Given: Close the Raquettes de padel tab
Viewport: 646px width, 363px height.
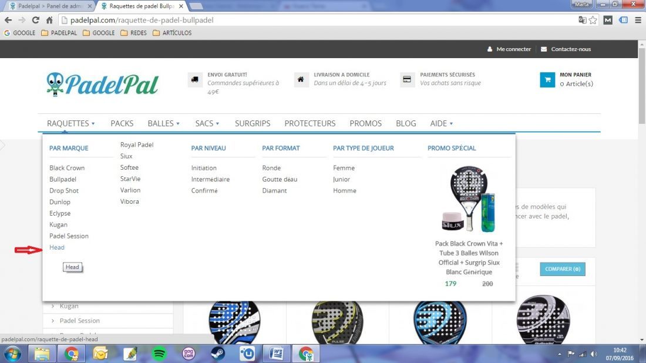Looking at the screenshot, I should [181, 6].
